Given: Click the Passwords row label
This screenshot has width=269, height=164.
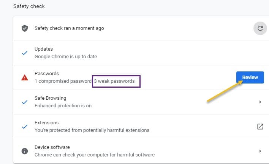Looking at the screenshot, I should click(x=46, y=74).
